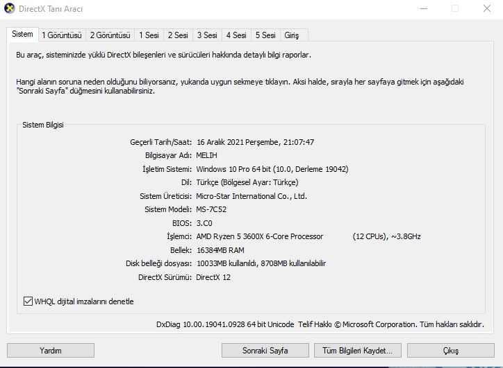Click the BIOS value 3.C0
The image size is (503, 368).
tap(204, 223)
